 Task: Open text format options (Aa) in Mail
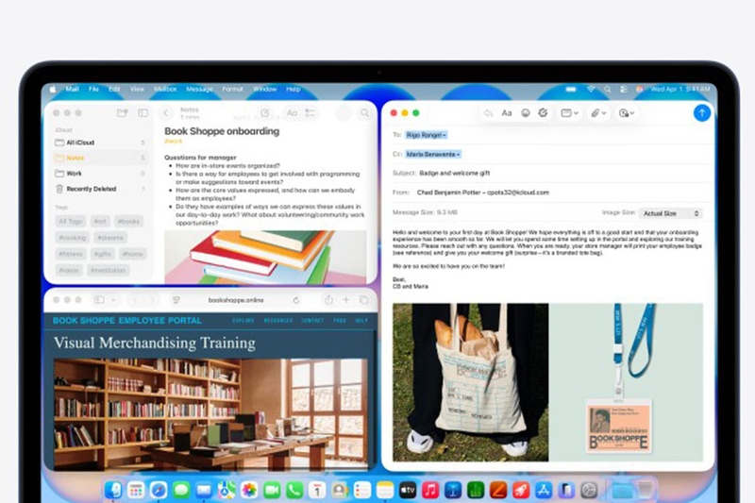coord(507,113)
